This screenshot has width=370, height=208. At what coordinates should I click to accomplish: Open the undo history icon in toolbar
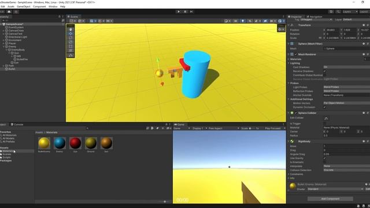coord(331,12)
